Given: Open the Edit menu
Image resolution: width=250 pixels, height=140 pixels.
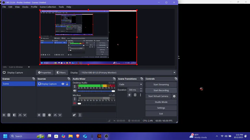Looking at the screenshot, I should pyautogui.click(x=10, y=7).
